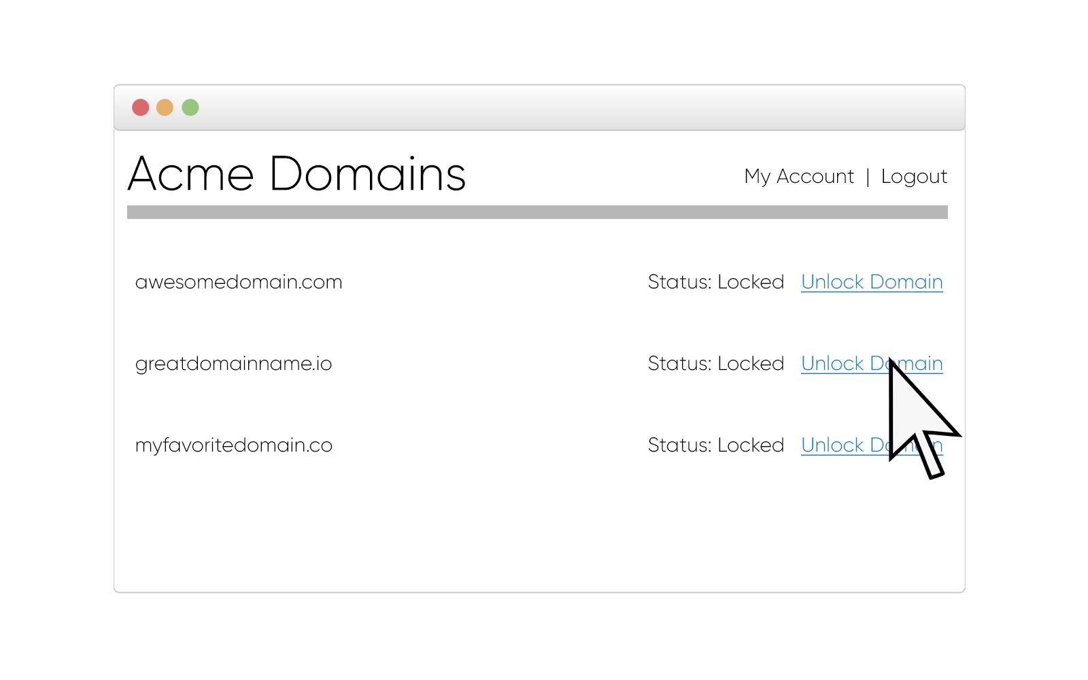Log out using the Logout link
Viewport: 1088px width, 680px height.
913,177
